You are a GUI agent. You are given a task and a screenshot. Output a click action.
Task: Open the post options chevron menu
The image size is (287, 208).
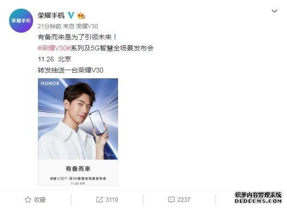pyautogui.click(x=275, y=11)
